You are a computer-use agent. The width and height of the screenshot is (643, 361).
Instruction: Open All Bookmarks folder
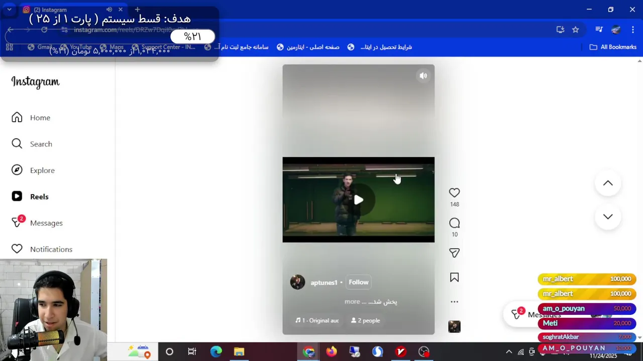(613, 47)
